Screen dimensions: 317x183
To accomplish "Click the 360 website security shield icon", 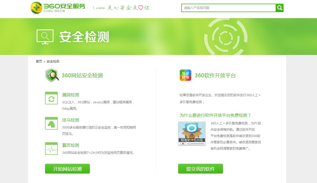I will click(52, 75).
